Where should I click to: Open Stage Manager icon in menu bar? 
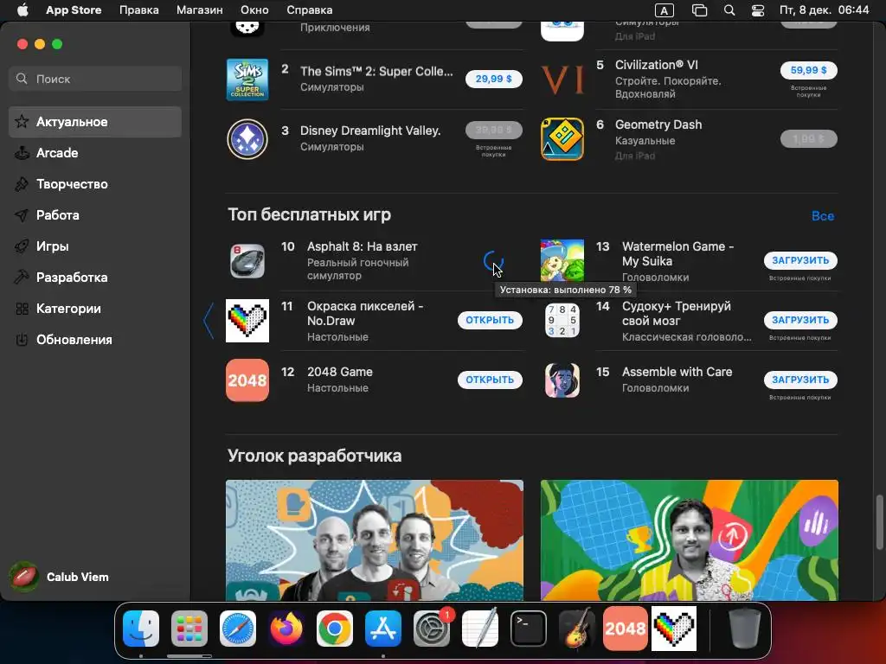click(x=699, y=10)
